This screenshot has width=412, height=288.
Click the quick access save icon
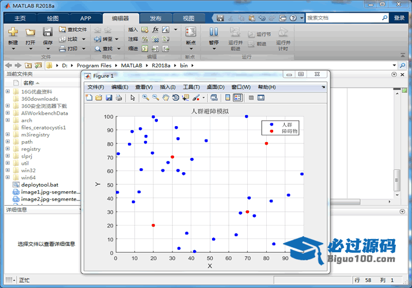click(x=220, y=18)
